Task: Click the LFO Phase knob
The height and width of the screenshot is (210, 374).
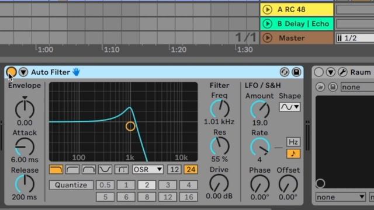Action: (260, 184)
